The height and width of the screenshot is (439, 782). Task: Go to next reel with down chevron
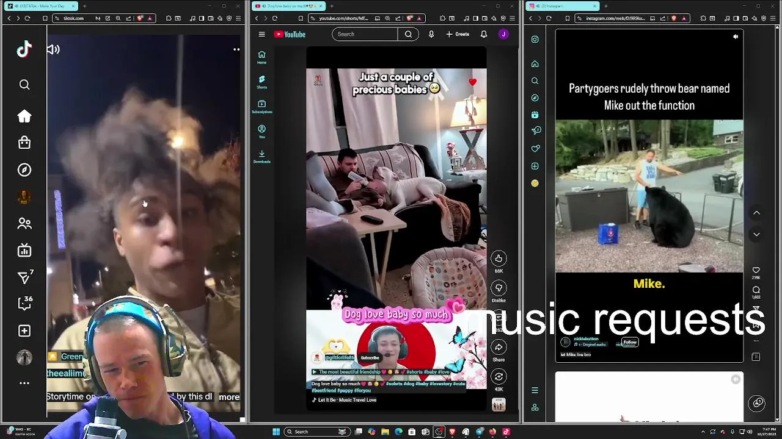pyautogui.click(x=756, y=234)
